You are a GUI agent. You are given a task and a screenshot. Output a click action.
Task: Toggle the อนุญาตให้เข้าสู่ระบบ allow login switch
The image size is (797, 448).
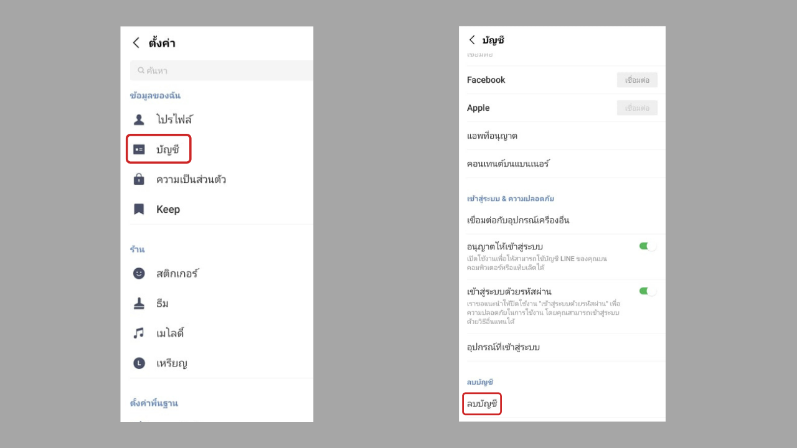[648, 246]
